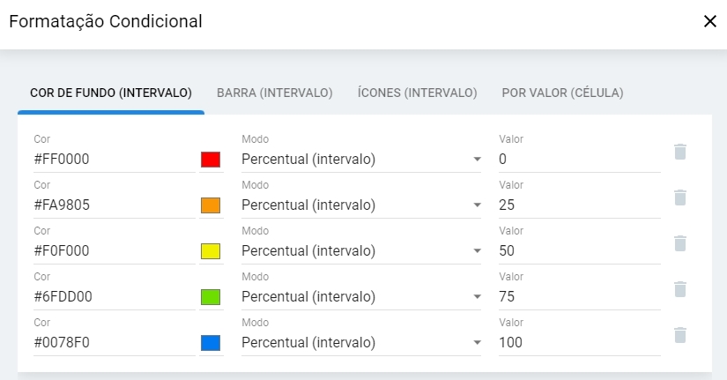
Task: Edit the #F0F000 color hex field
Action: [113, 251]
